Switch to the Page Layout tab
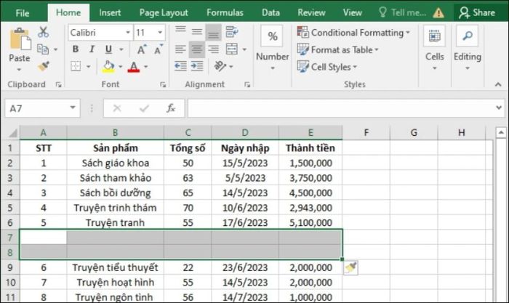 click(164, 12)
